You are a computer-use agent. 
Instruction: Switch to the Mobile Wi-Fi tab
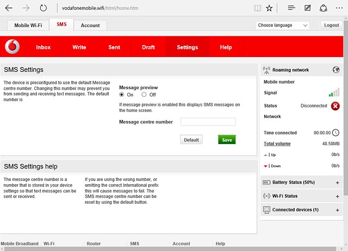[x=28, y=26]
